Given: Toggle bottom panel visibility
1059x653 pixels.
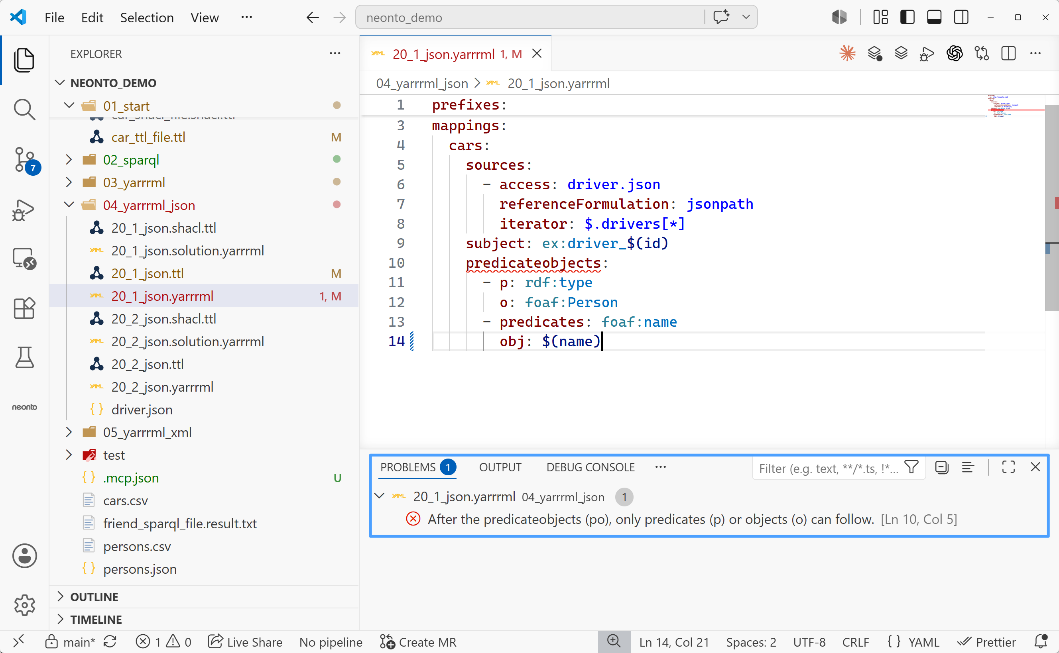Looking at the screenshot, I should coord(934,17).
